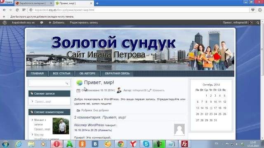Click comment date 16.10.2014 в 20:29

[86, 130]
